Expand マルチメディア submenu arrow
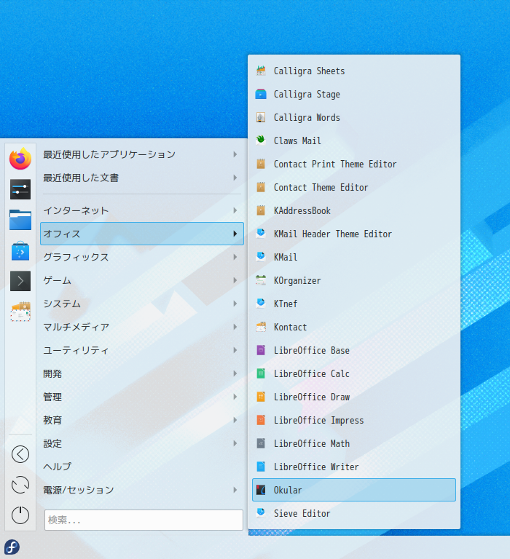 235,327
